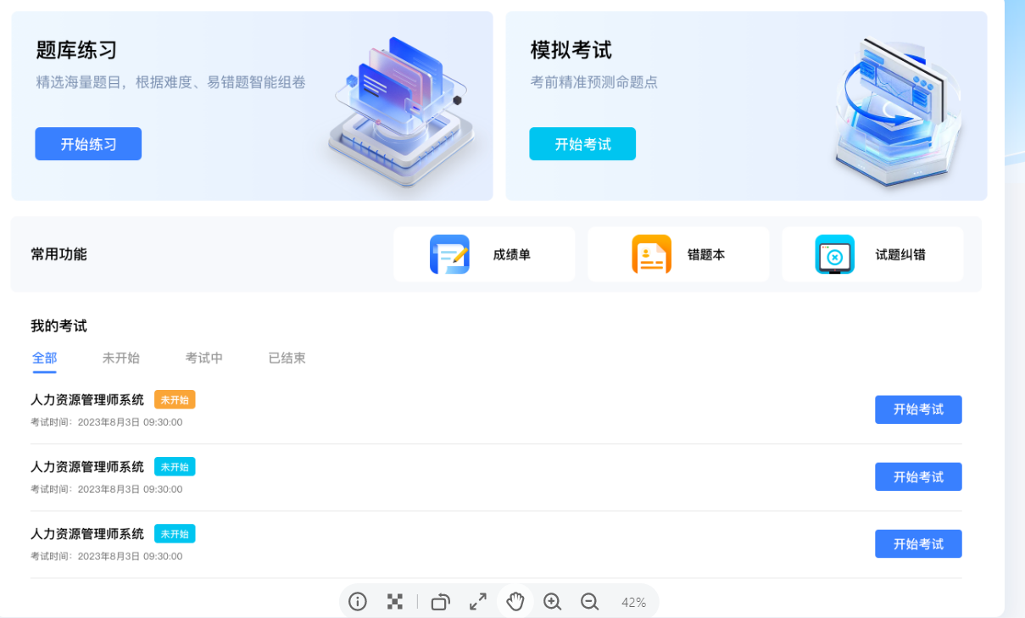Select the hand pan tool
Screen dimensions: 1025x618
point(515,601)
